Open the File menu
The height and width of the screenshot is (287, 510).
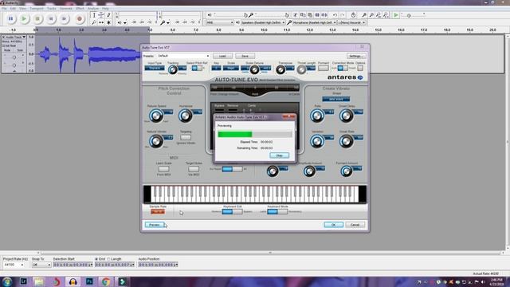4,8
